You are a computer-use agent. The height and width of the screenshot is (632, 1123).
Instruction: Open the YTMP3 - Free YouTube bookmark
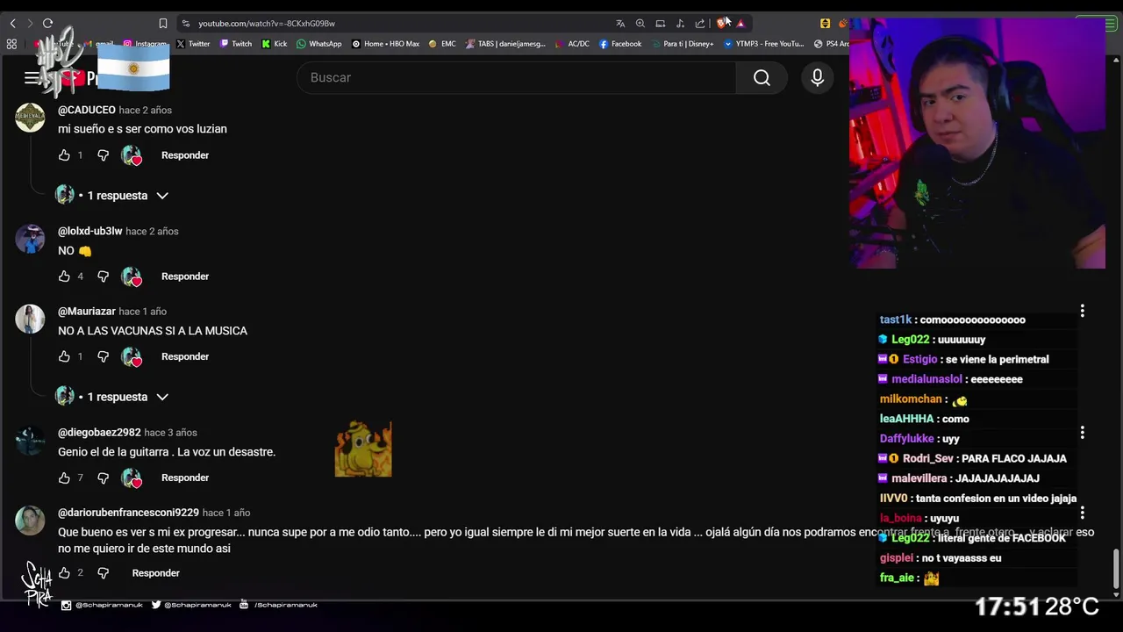763,44
